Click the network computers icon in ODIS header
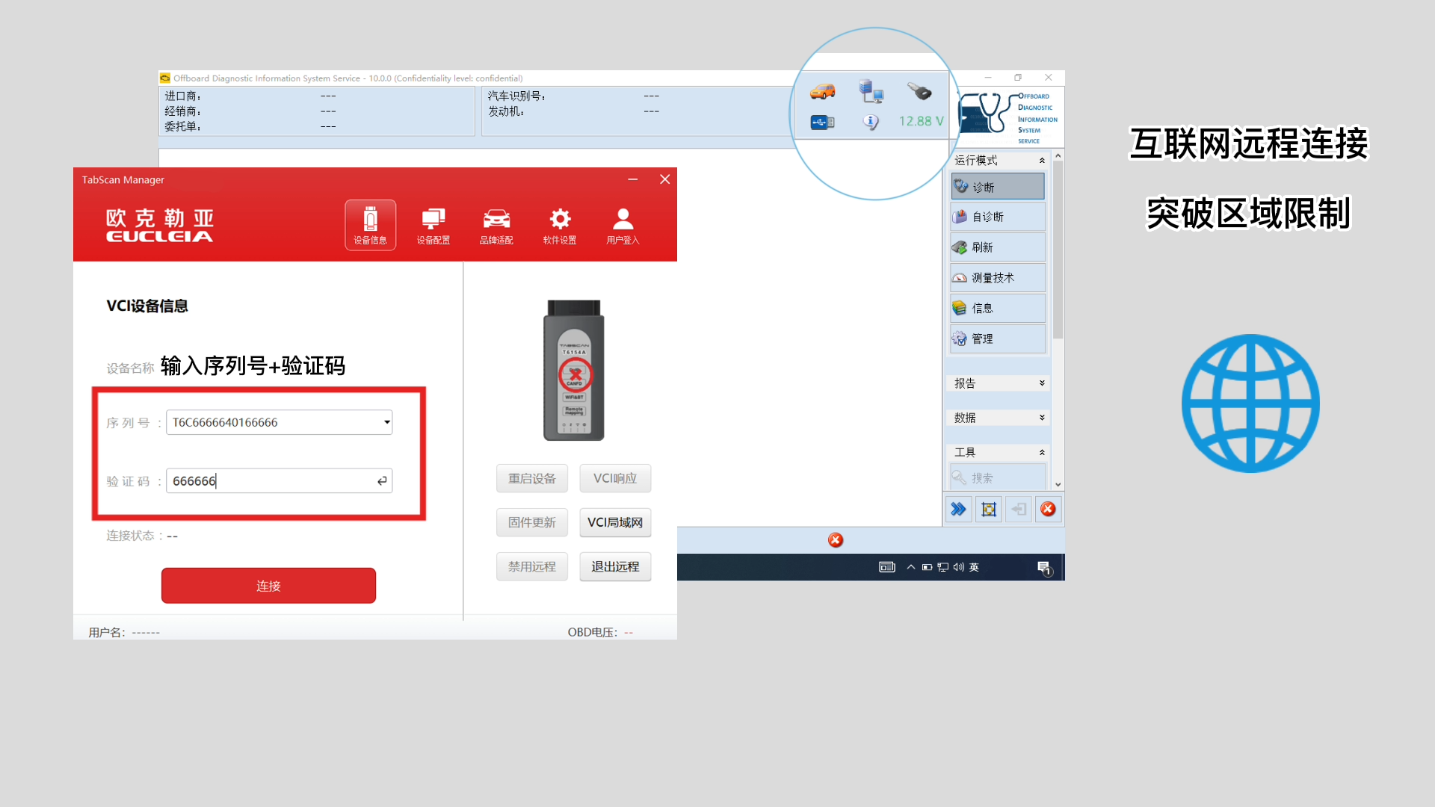Viewport: 1435px width, 807px height. (871, 91)
